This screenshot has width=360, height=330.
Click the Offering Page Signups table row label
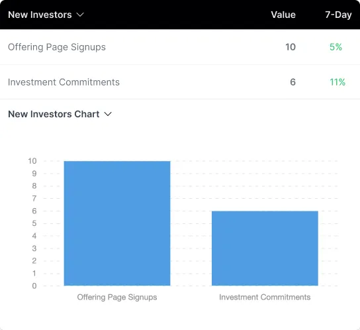pyautogui.click(x=57, y=47)
